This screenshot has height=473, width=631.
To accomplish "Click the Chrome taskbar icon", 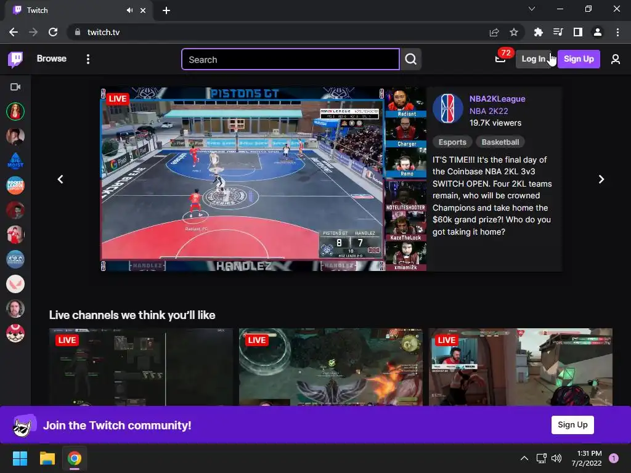I will 75,458.
